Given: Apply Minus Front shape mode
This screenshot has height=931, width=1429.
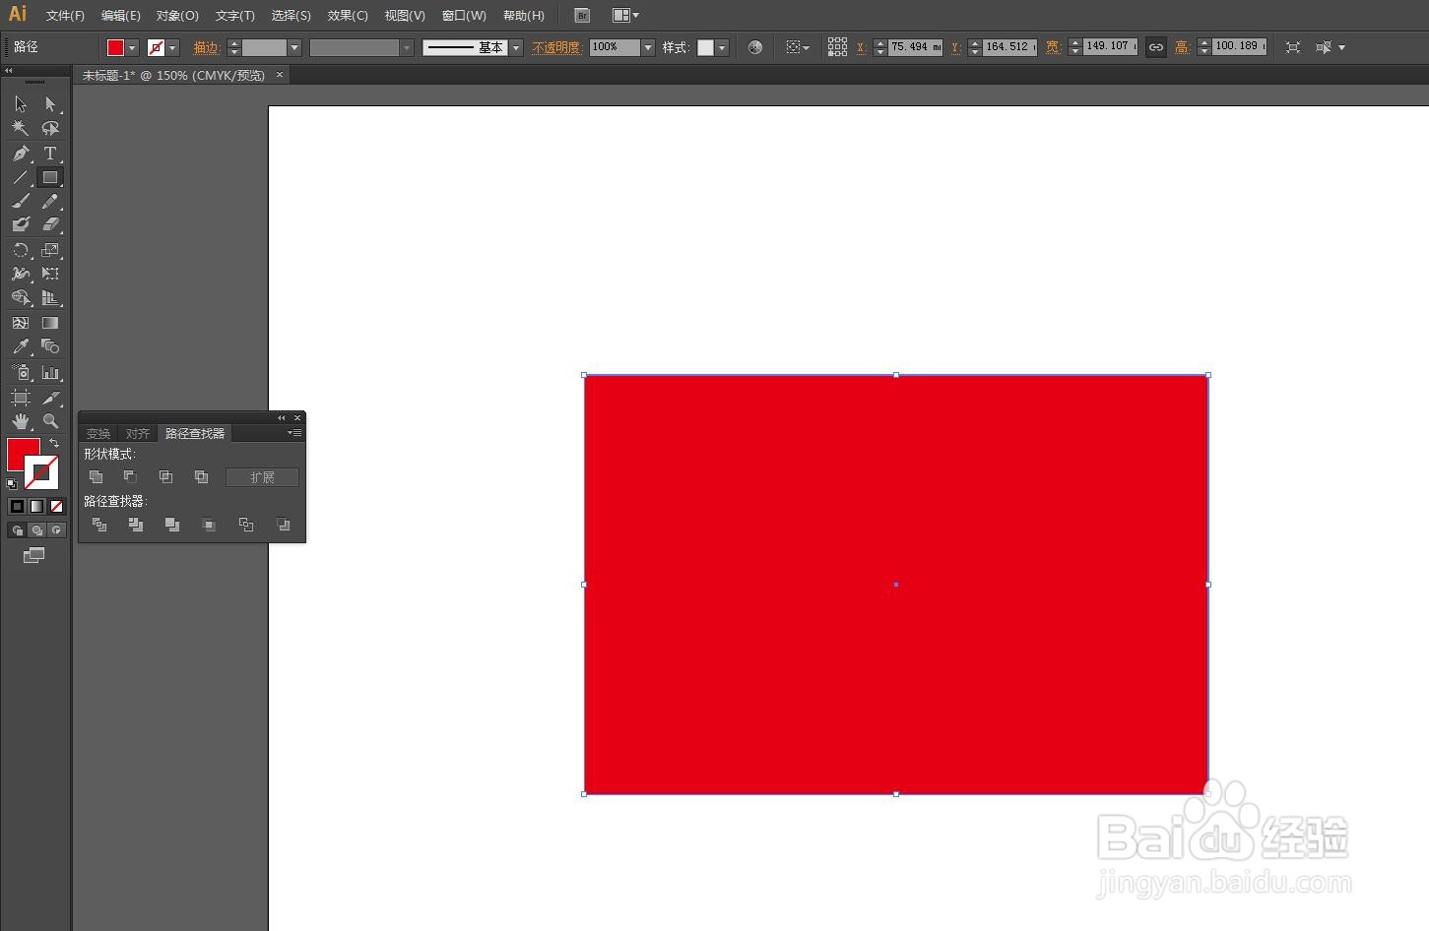Looking at the screenshot, I should coord(130,477).
